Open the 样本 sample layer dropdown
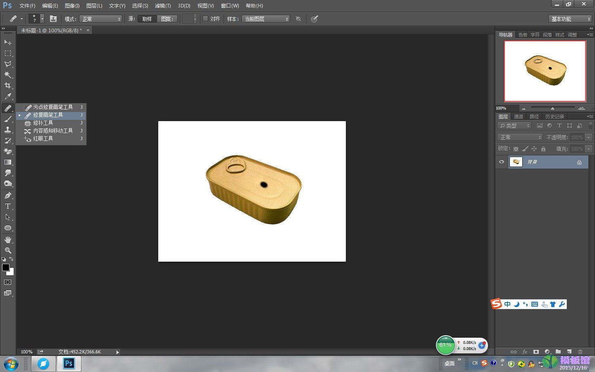The image size is (595, 372). pos(266,19)
